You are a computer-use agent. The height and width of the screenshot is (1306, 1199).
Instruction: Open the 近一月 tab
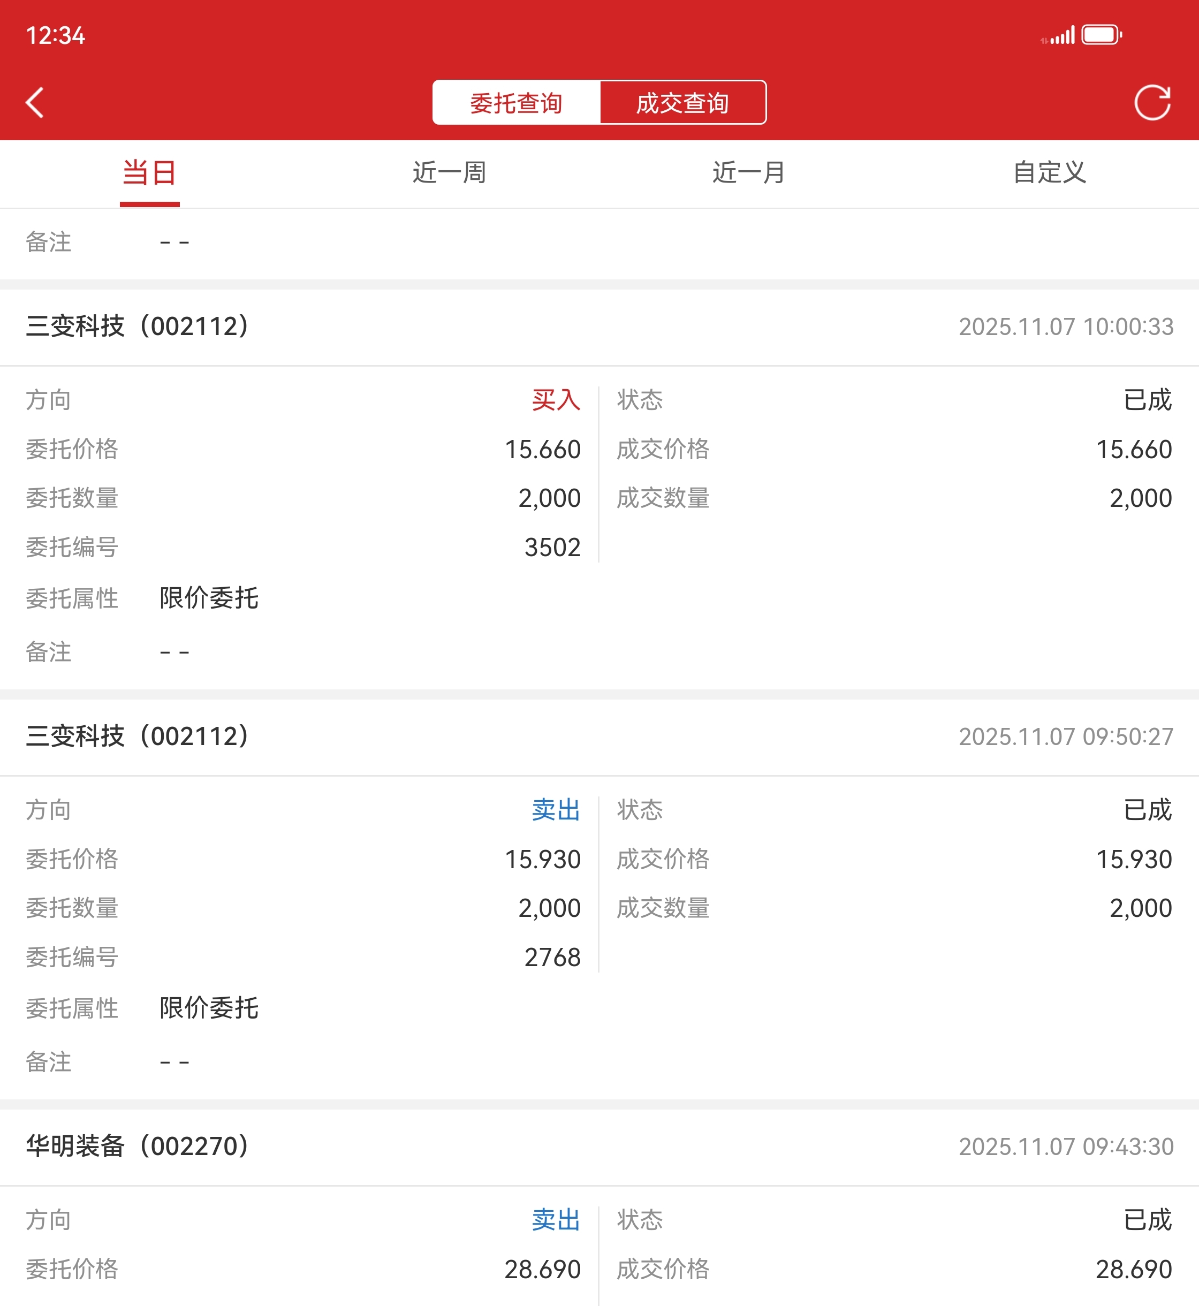[x=749, y=172]
